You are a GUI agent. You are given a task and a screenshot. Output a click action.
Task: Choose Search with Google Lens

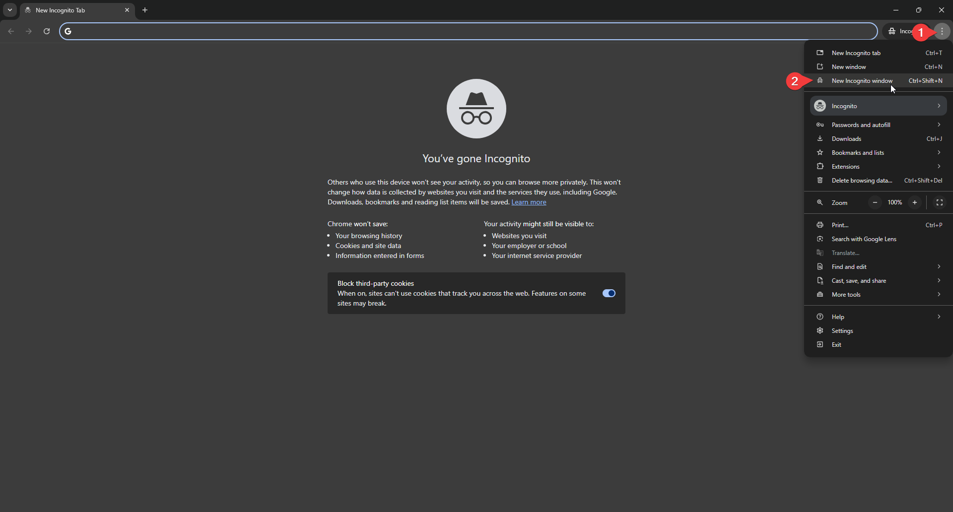pyautogui.click(x=879, y=239)
